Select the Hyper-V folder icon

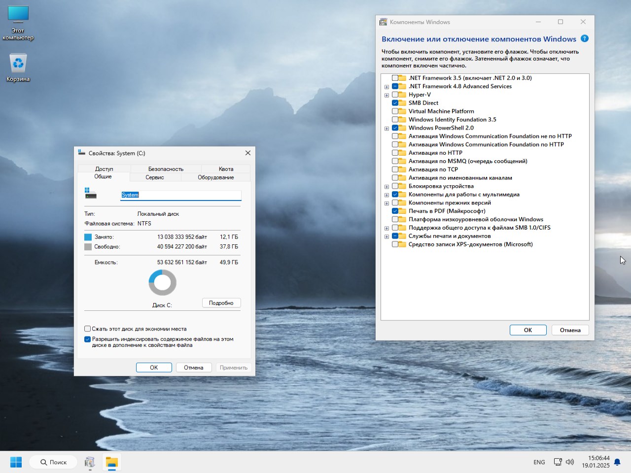click(x=403, y=95)
